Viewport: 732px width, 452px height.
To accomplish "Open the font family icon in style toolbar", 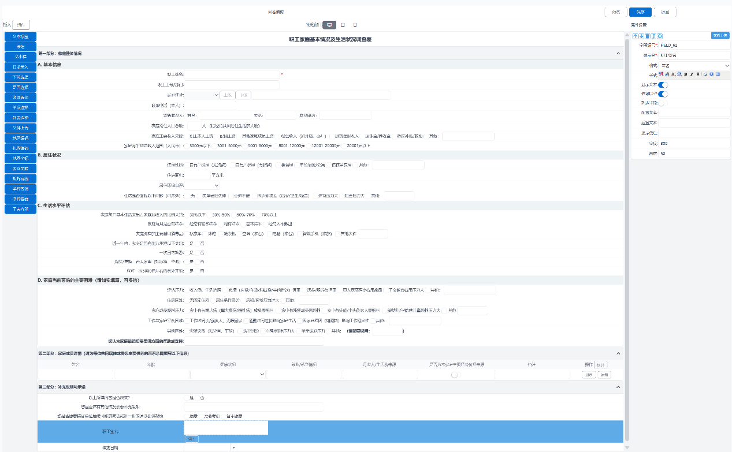I will point(662,74).
